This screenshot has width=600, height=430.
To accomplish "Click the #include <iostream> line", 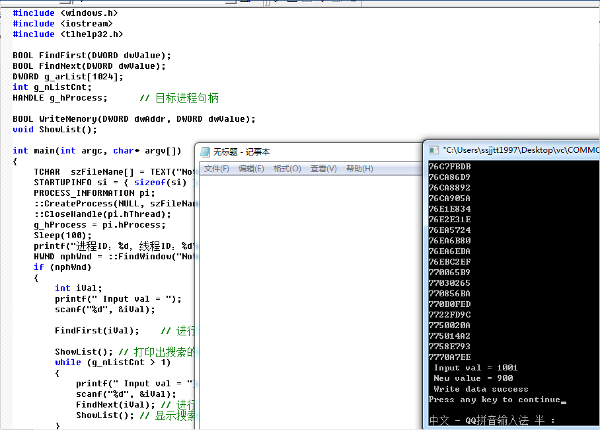I will coord(62,24).
